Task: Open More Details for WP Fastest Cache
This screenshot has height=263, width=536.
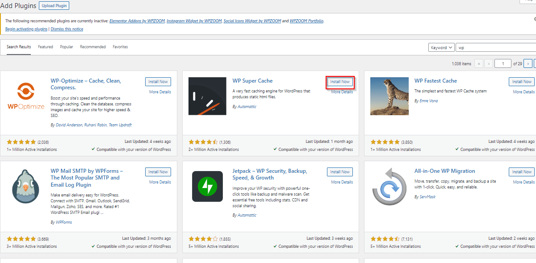Action: coord(523,92)
